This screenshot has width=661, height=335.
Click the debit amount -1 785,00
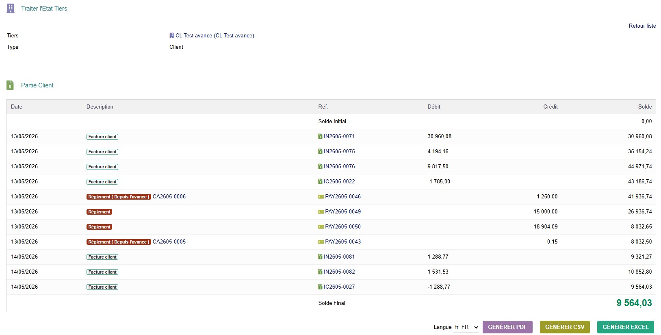pos(439,181)
